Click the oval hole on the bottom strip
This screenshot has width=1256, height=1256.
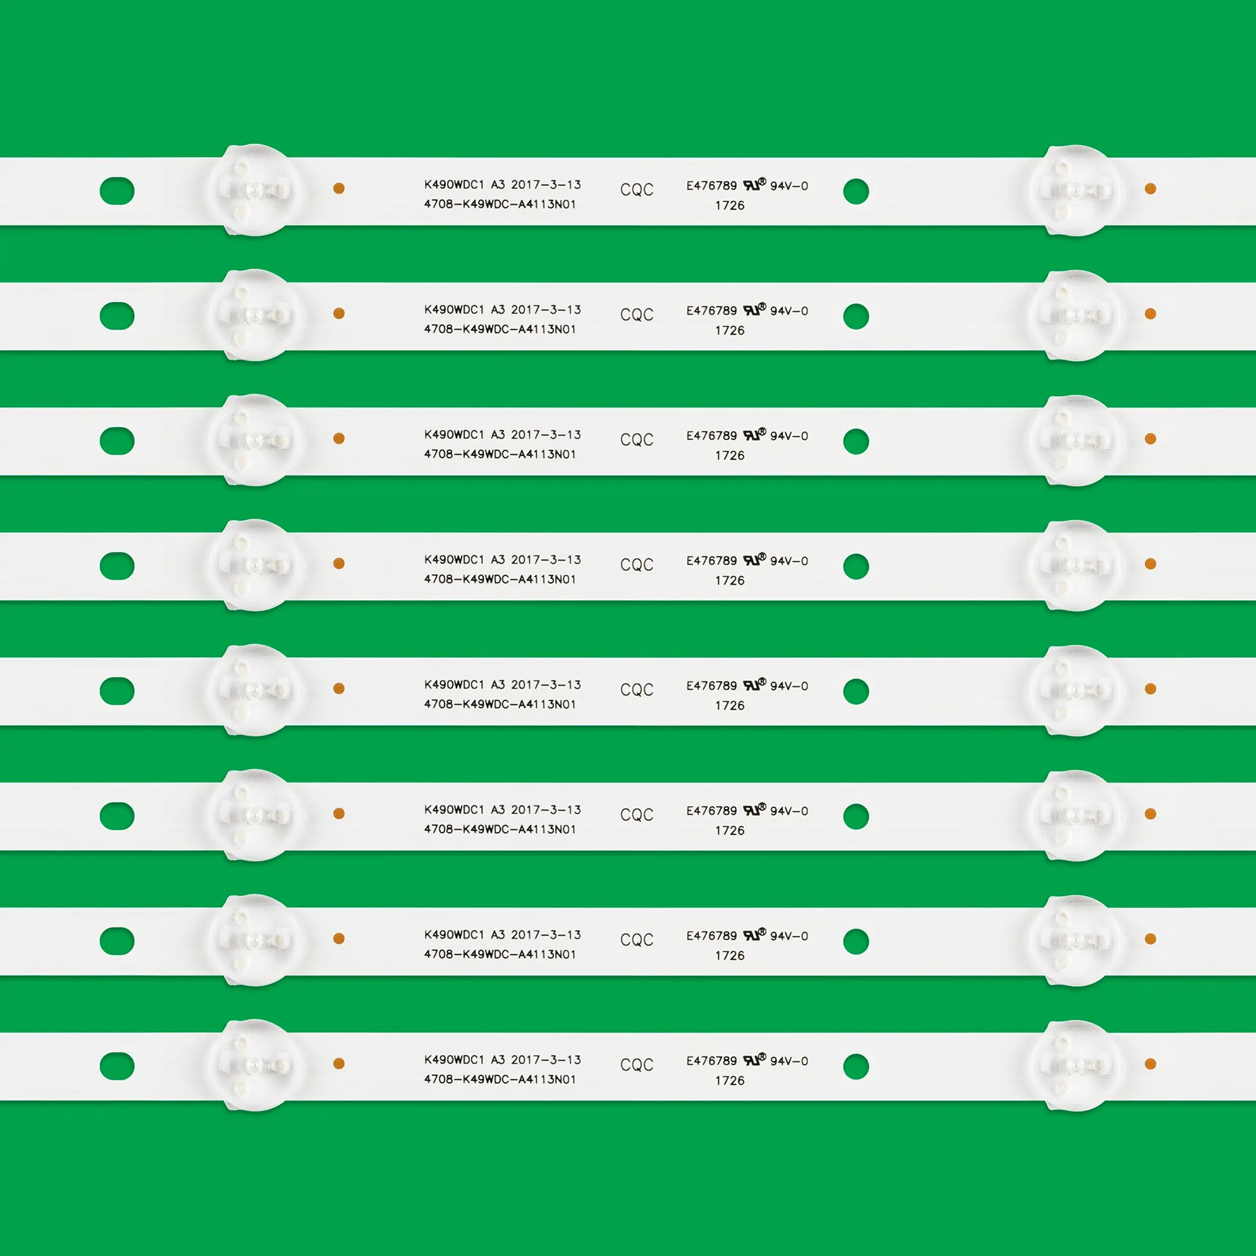pos(117,1066)
